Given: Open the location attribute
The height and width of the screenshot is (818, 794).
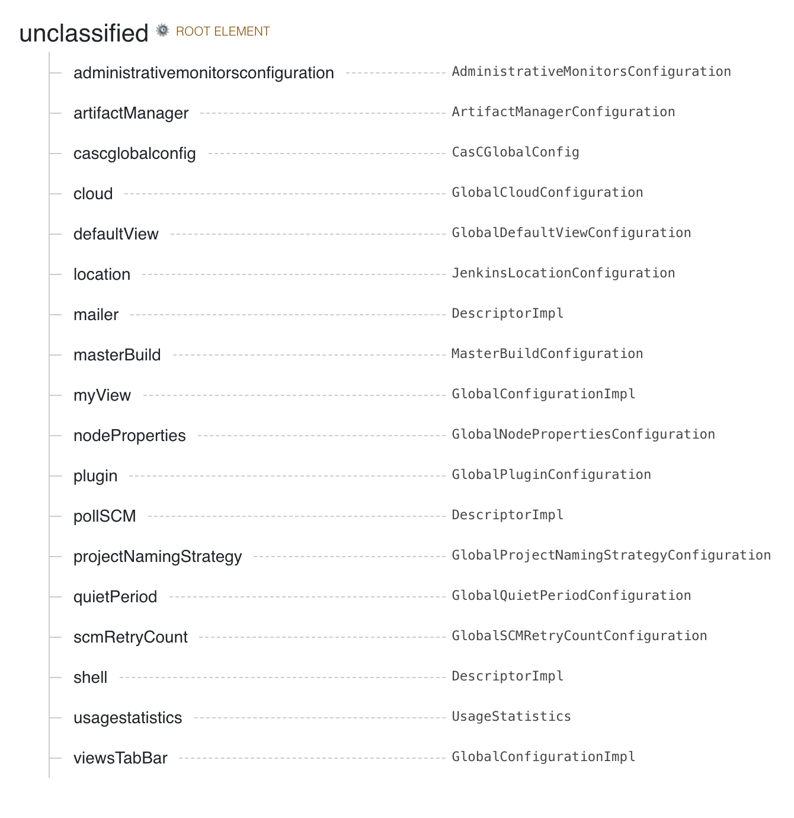Looking at the screenshot, I should click(x=102, y=274).
